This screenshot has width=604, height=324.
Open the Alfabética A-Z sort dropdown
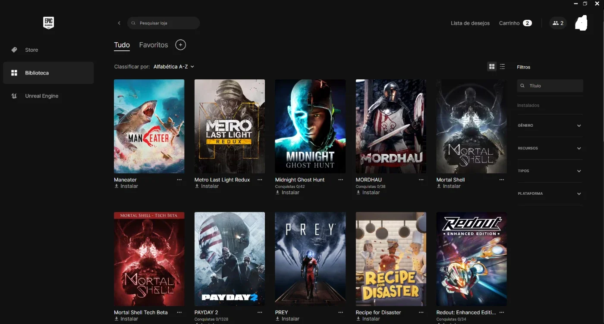point(174,67)
